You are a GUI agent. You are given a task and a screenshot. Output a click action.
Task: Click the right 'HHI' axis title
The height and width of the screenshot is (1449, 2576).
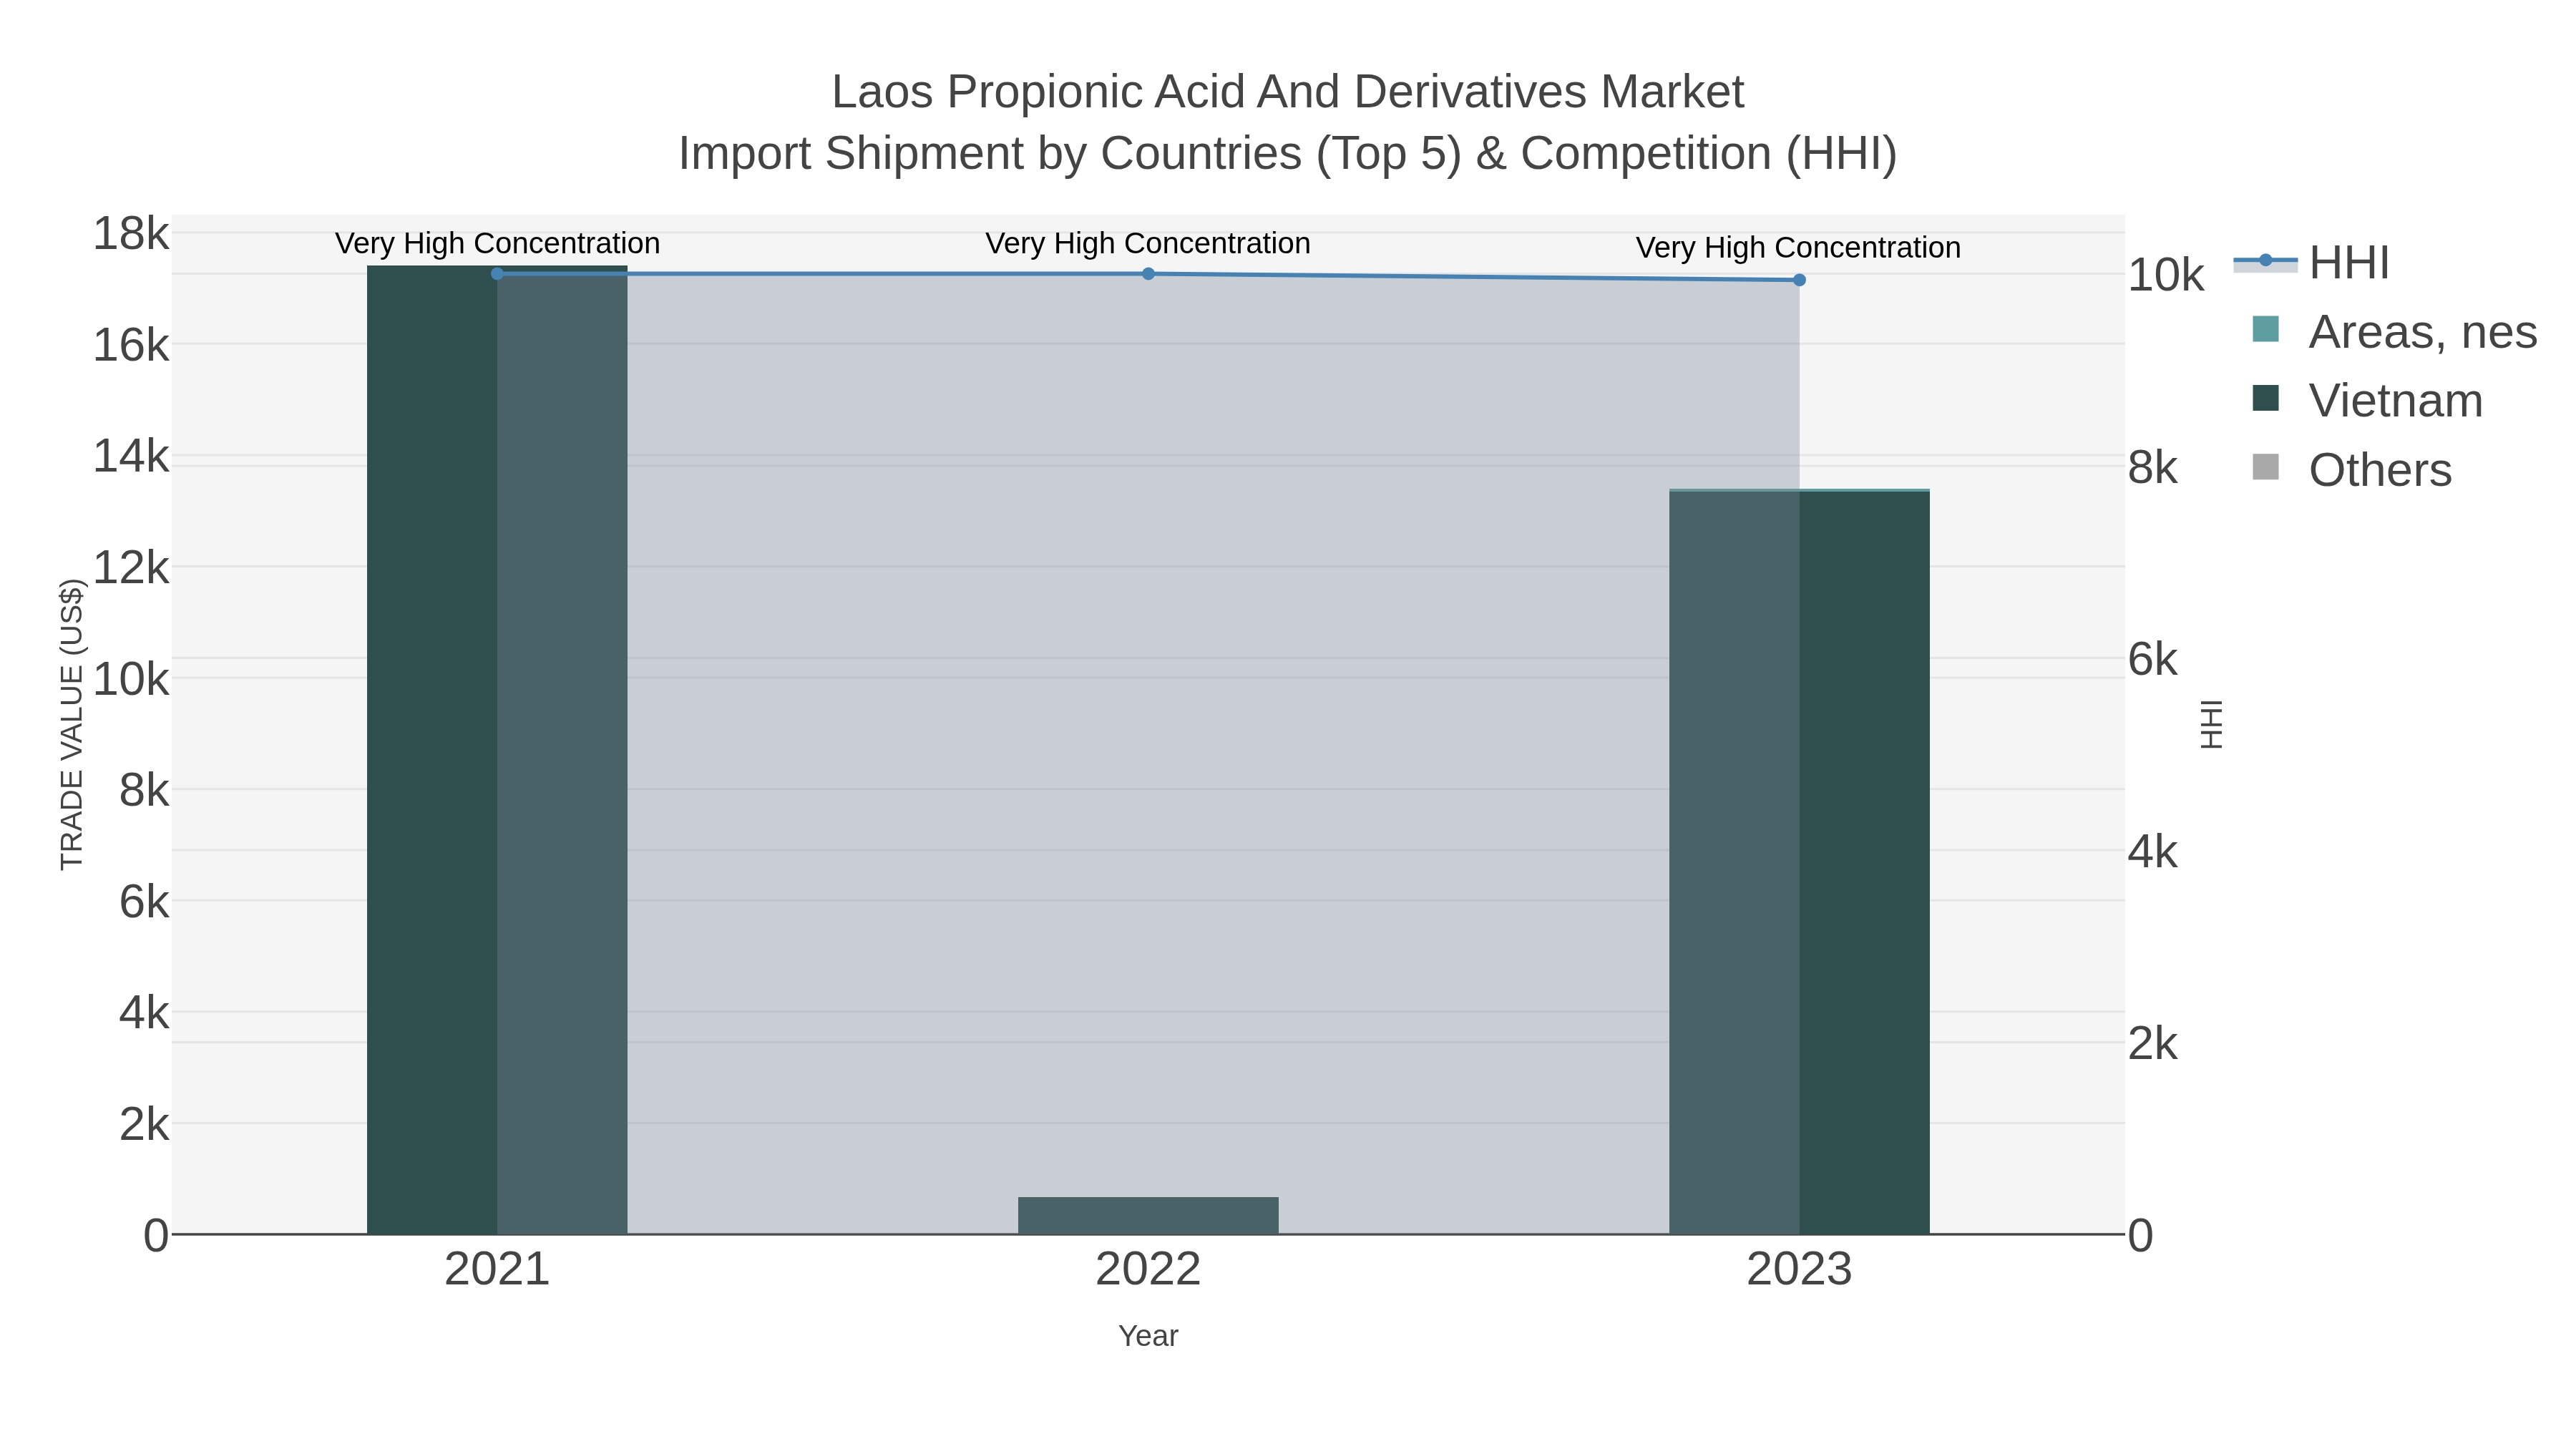click(2211, 724)
